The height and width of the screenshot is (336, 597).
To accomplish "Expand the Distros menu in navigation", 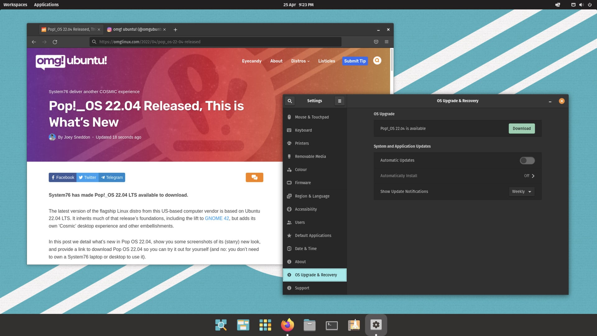I will (300, 61).
